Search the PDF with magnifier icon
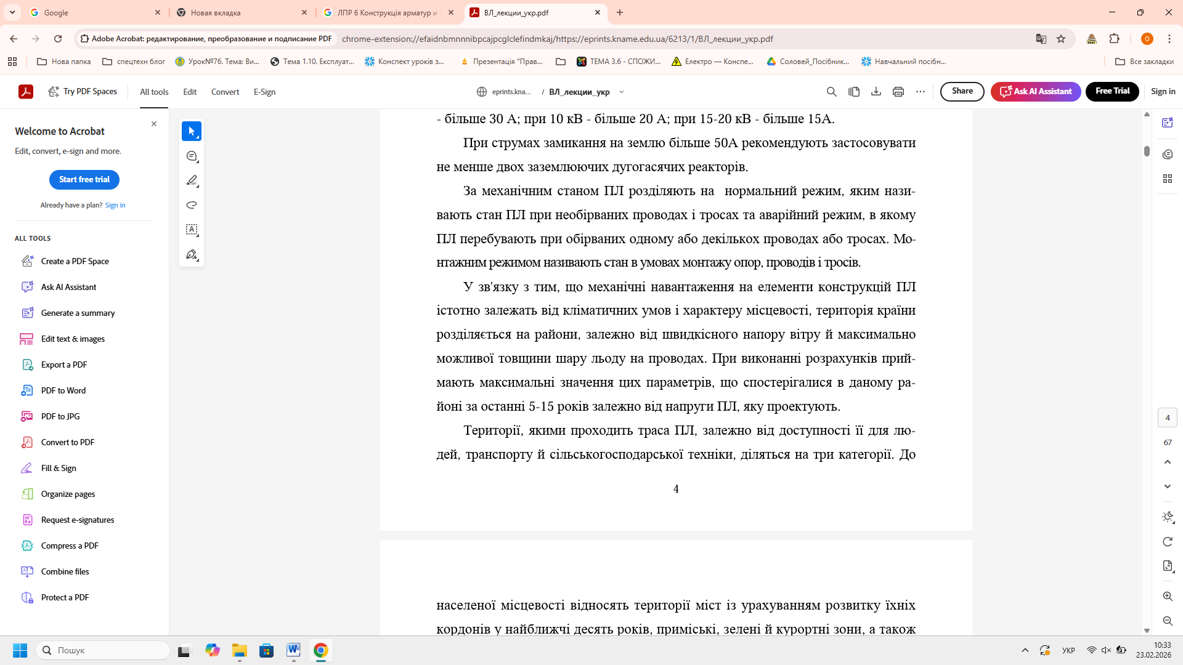This screenshot has width=1183, height=665. click(x=831, y=92)
